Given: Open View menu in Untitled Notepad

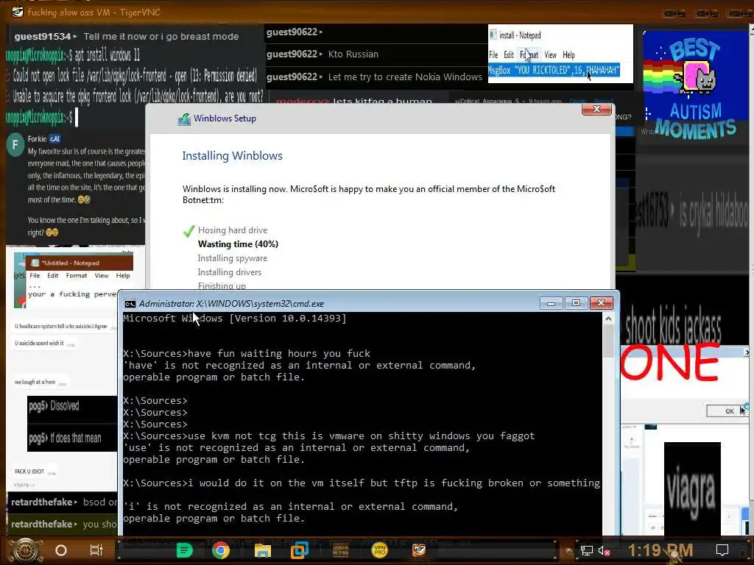Looking at the screenshot, I should [102, 275].
